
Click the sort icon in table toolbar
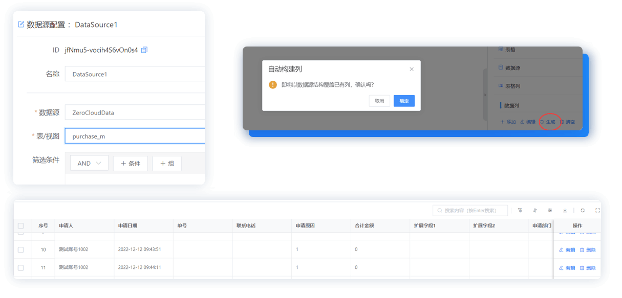click(x=535, y=211)
